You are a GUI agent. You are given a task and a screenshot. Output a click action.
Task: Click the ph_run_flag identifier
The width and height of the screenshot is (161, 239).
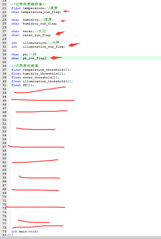tap(33, 58)
